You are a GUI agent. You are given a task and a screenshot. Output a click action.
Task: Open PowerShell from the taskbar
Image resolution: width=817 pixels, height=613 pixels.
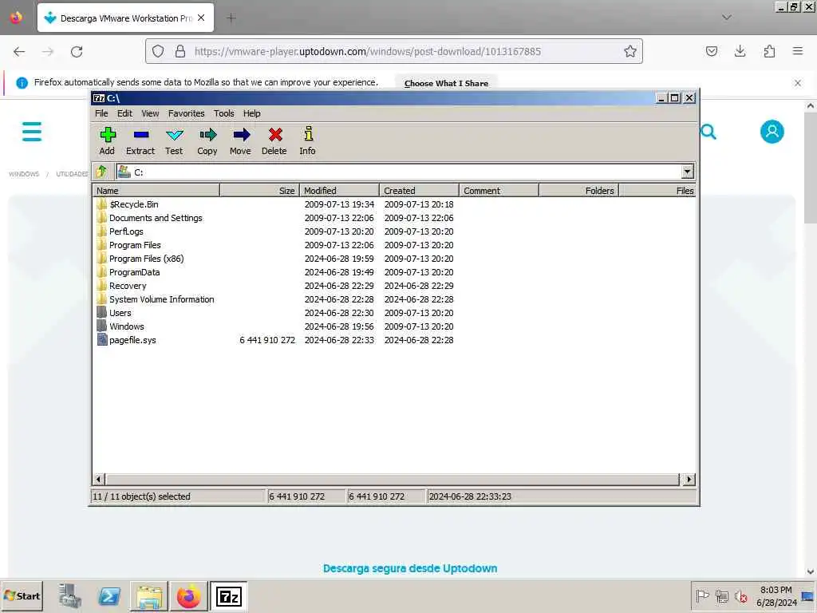tap(109, 596)
